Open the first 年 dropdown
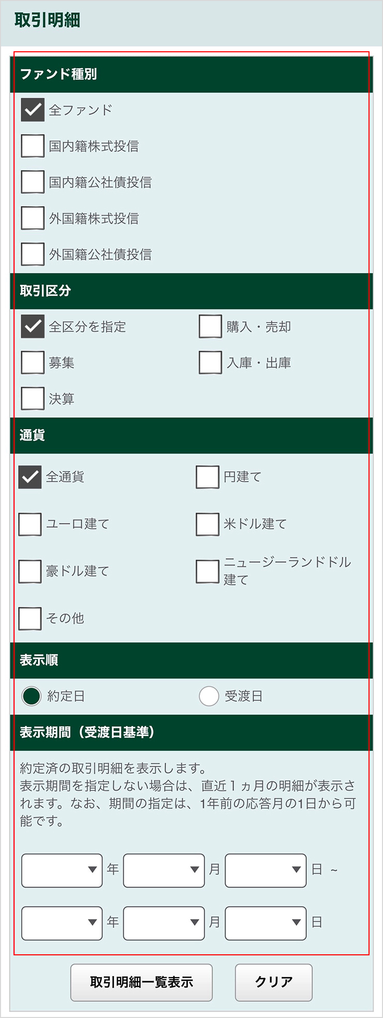Screen dimensions: 383x1018 coord(61,870)
